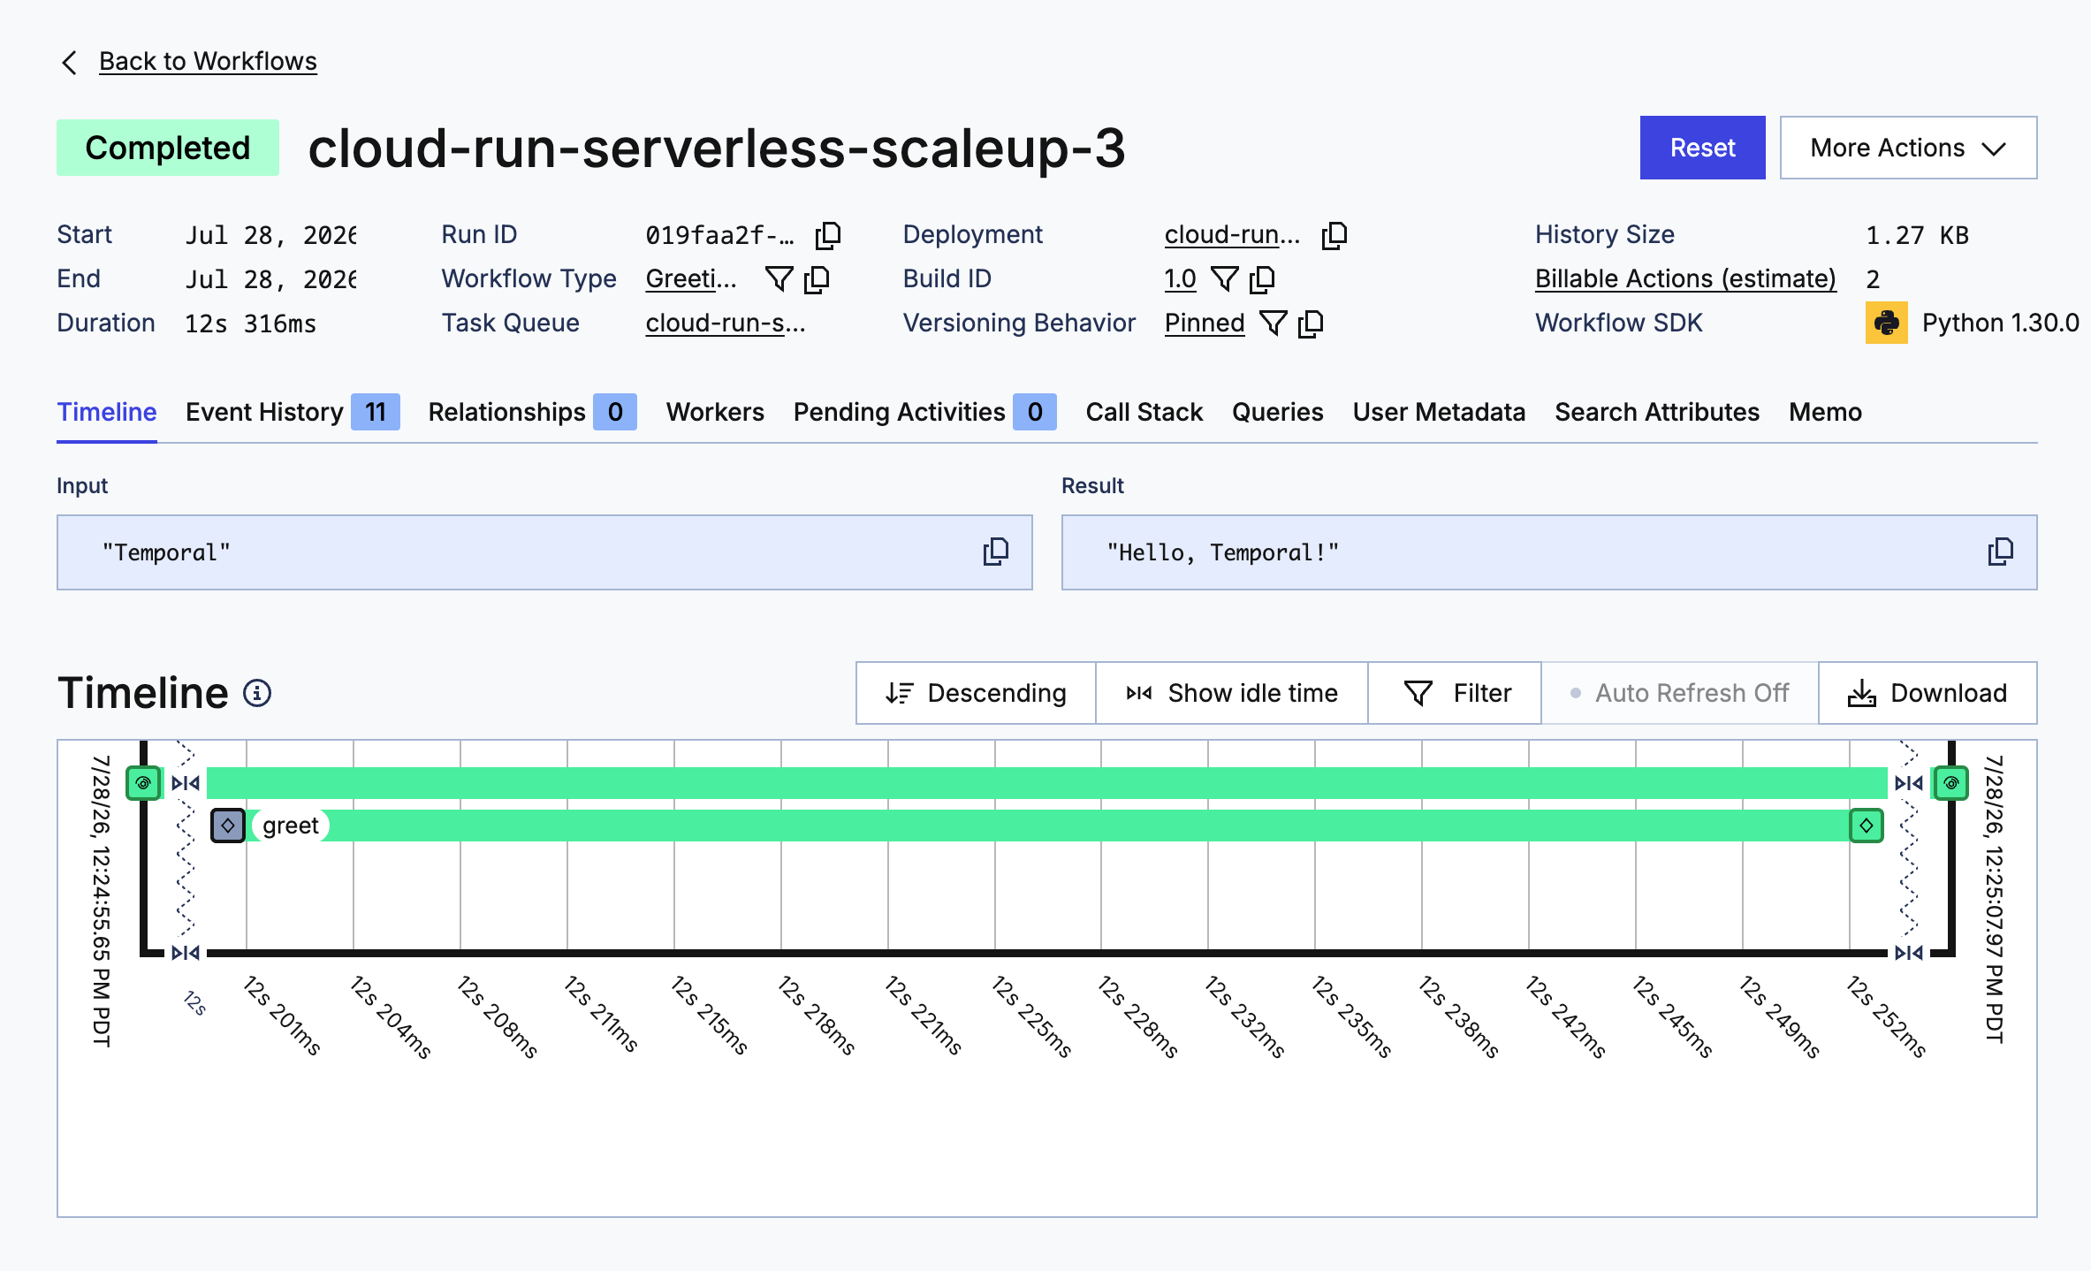Filter by Build ID 1.0
2091x1271 pixels.
pyautogui.click(x=1224, y=279)
